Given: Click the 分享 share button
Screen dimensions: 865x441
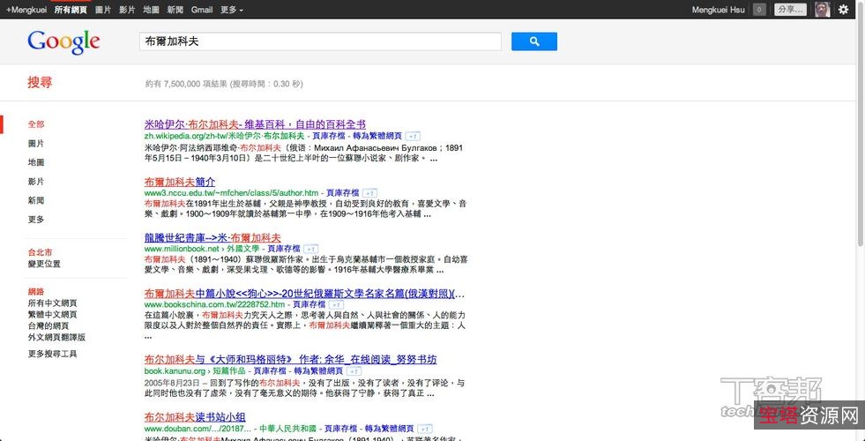Looking at the screenshot, I should pos(790,10).
